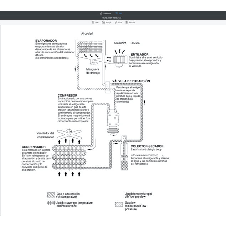Switch to the Annotate tab
226x226 pixels.
(x=105, y=13)
